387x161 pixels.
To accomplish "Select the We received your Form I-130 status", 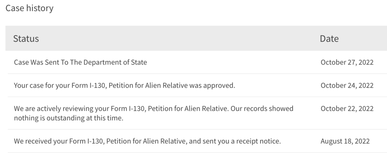I will (147, 141).
